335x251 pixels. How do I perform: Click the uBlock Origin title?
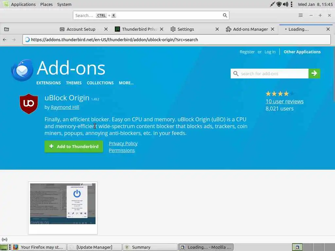(x=67, y=98)
